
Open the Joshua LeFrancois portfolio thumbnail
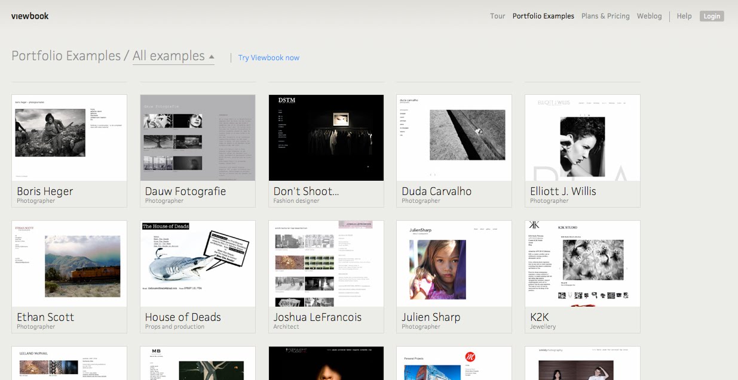326,264
